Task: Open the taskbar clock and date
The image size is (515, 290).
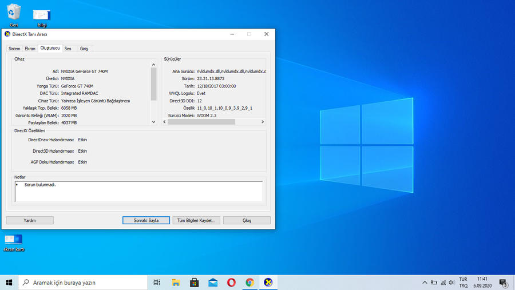Action: pos(482,283)
